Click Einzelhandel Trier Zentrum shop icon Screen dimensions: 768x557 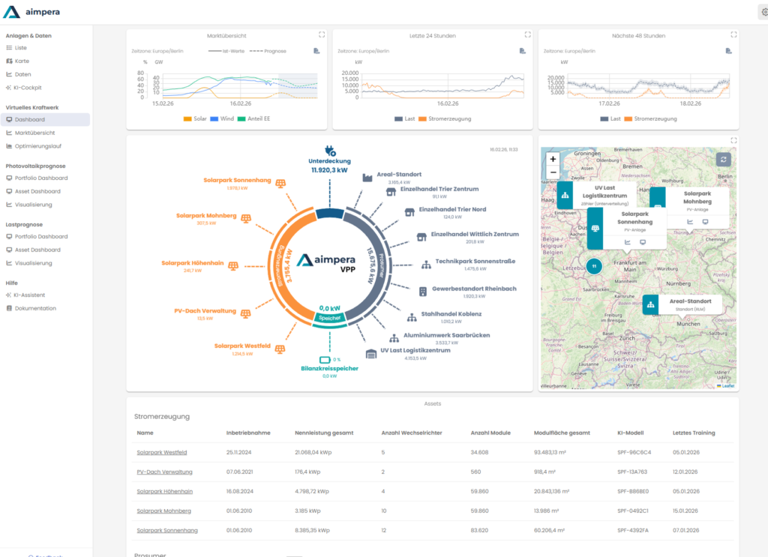[391, 192]
